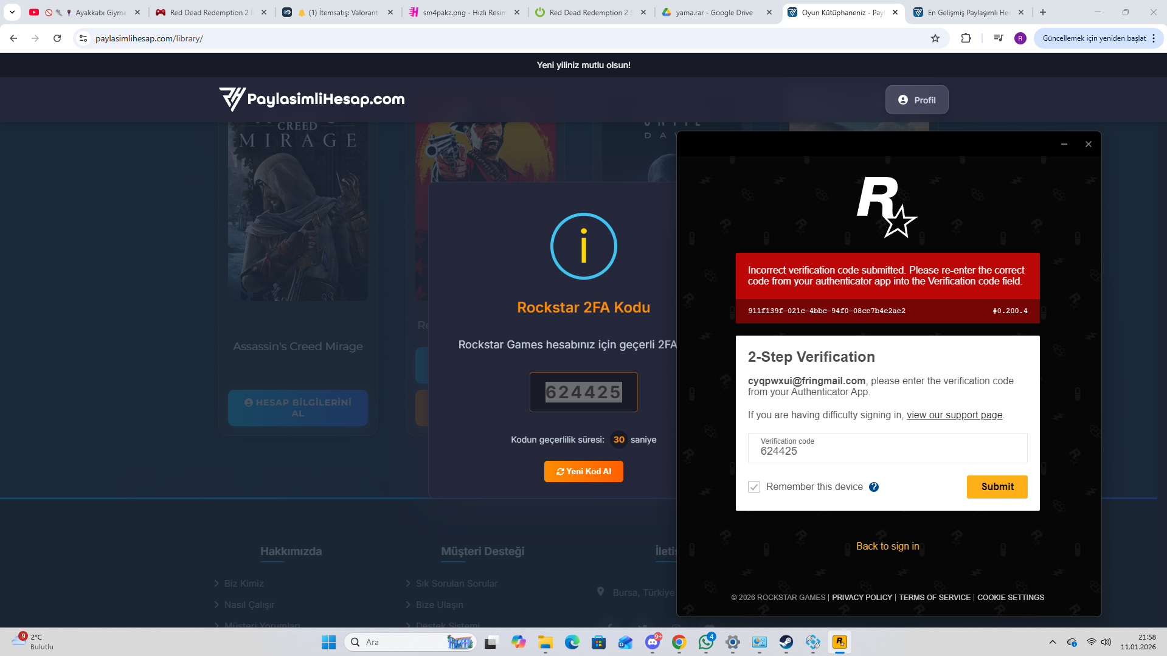This screenshot has width=1167, height=656.
Task: Open the taskbar clock and calendar
Action: 1138,642
